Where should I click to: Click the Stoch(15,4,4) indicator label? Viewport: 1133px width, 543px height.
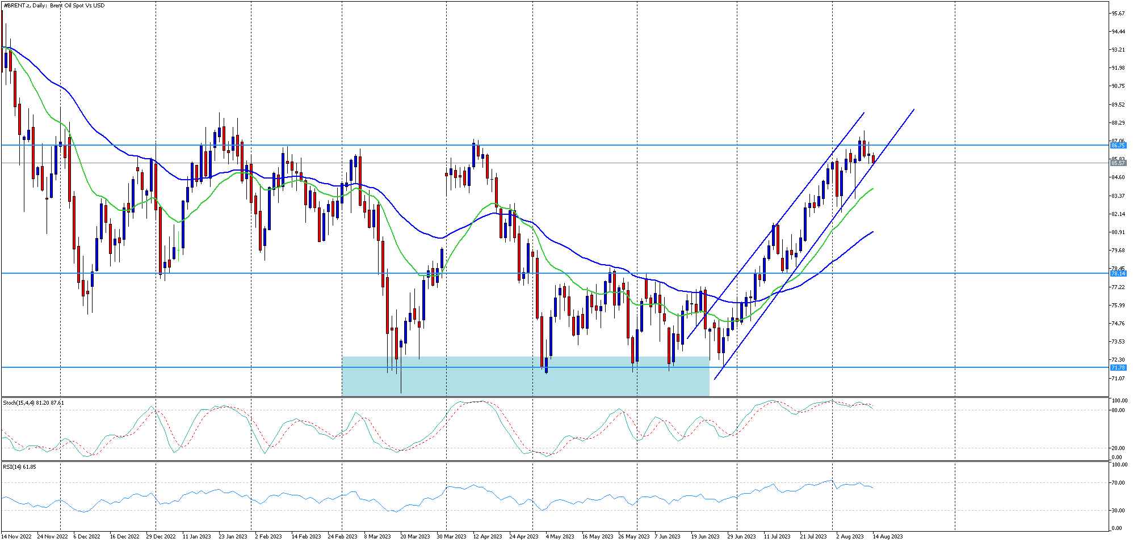(x=33, y=403)
